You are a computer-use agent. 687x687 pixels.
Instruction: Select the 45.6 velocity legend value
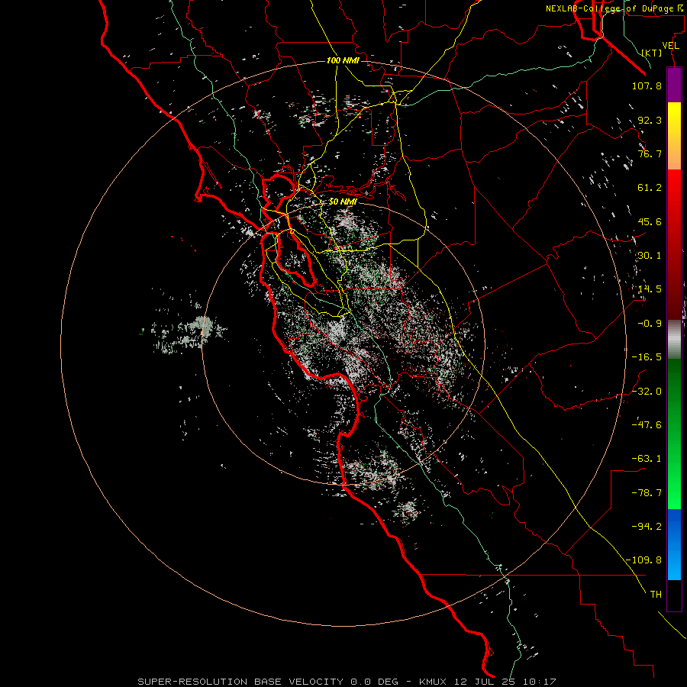click(650, 221)
